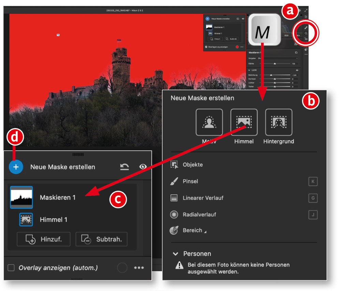Image resolution: width=341 pixels, height=291 pixels.
Task: Collapse the Licht section chevron
Action: tap(249, 70)
